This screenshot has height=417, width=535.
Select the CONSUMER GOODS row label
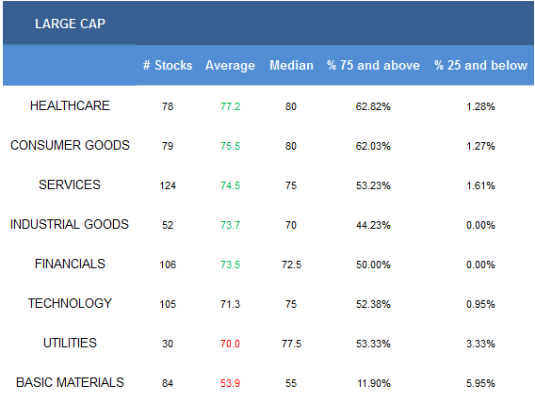pos(70,145)
